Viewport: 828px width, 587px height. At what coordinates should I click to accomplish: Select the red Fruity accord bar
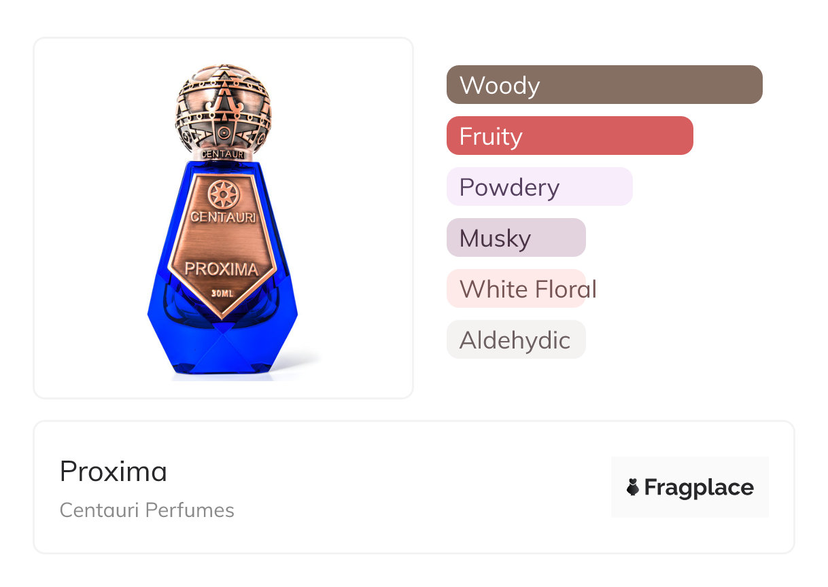[569, 136]
